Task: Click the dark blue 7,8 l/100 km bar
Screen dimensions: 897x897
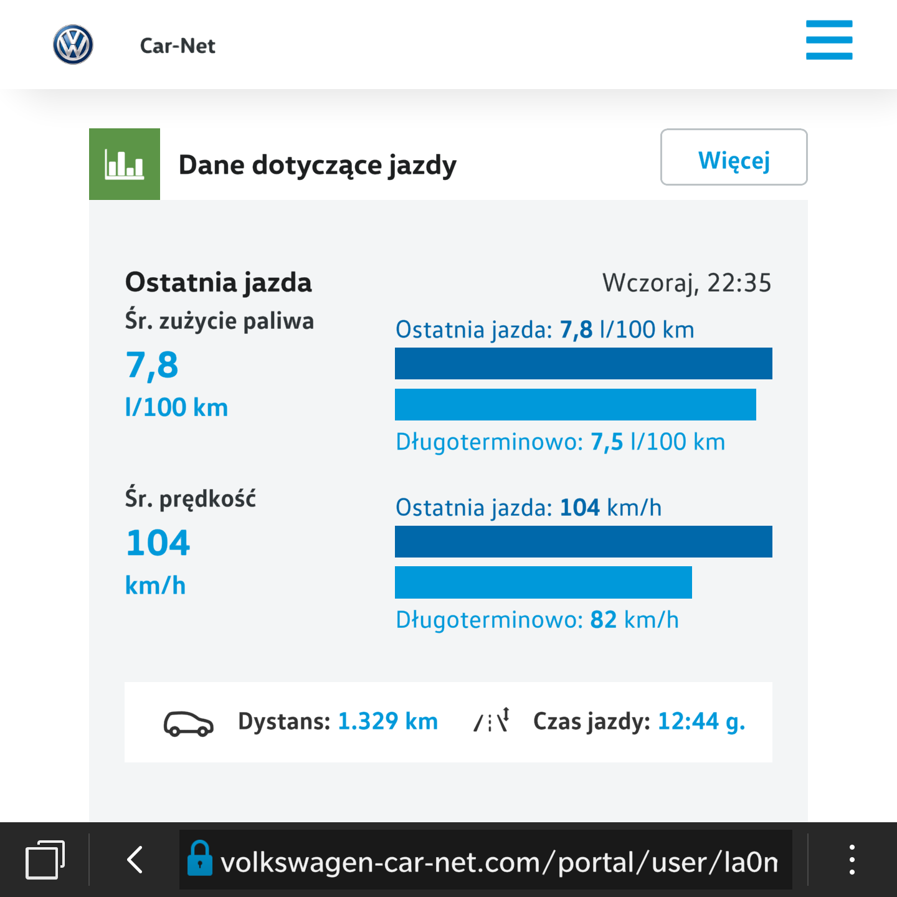Action: point(583,364)
